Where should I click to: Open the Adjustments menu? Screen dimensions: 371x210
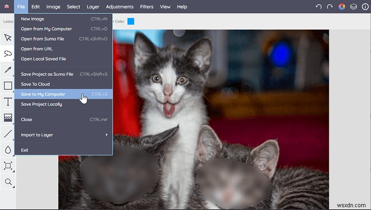coord(120,7)
